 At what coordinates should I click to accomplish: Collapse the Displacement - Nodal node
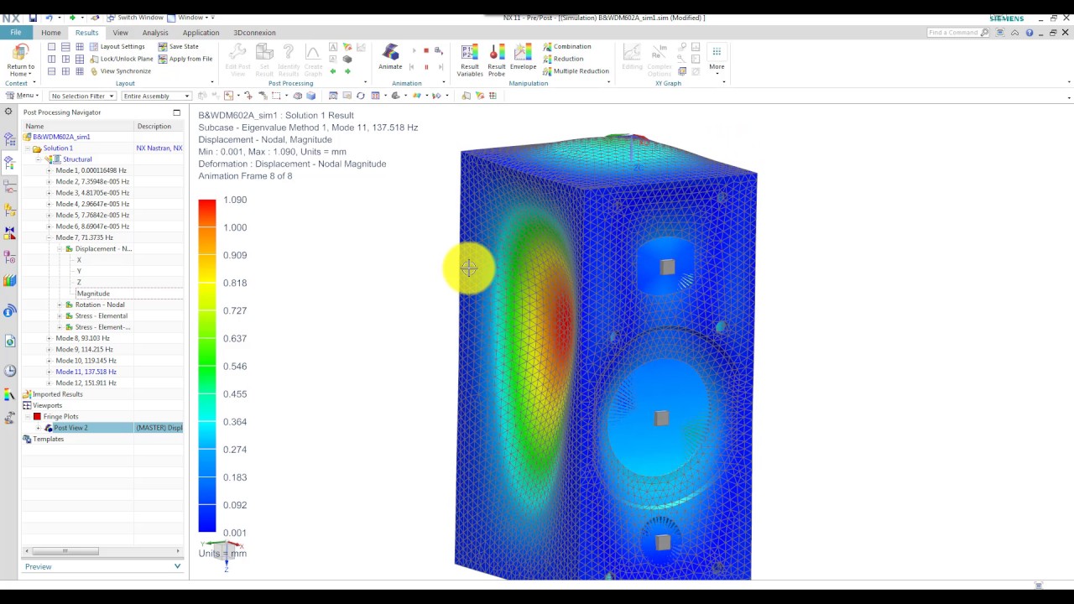[60, 248]
